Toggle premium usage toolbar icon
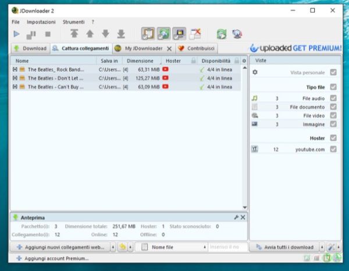Image resolution: width=349 pixels, height=271 pixels. tap(179, 34)
